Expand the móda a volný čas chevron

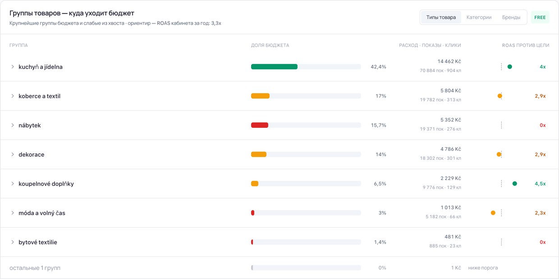(13, 213)
